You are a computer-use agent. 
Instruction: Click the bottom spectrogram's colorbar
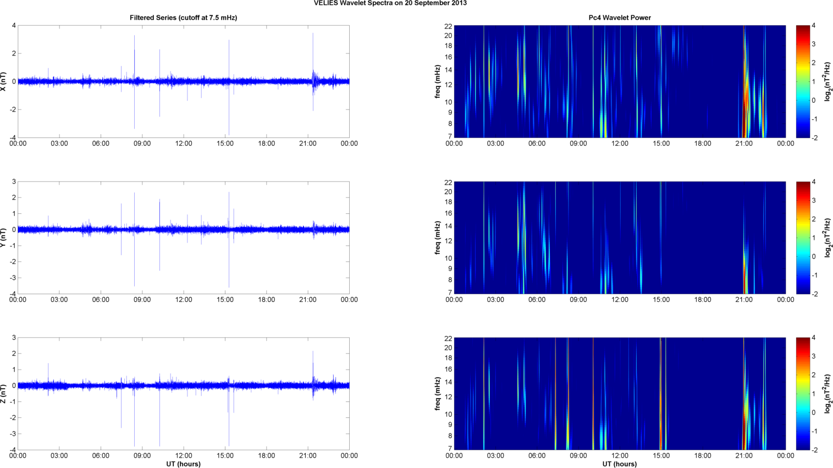click(803, 394)
